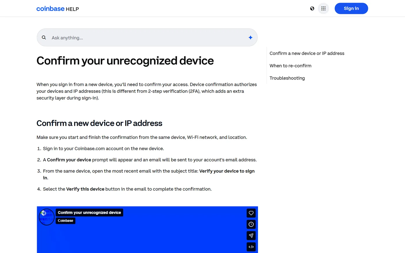Click the bold text Verify this device
Viewport: 405px width, 253px height.
[x=85, y=189]
